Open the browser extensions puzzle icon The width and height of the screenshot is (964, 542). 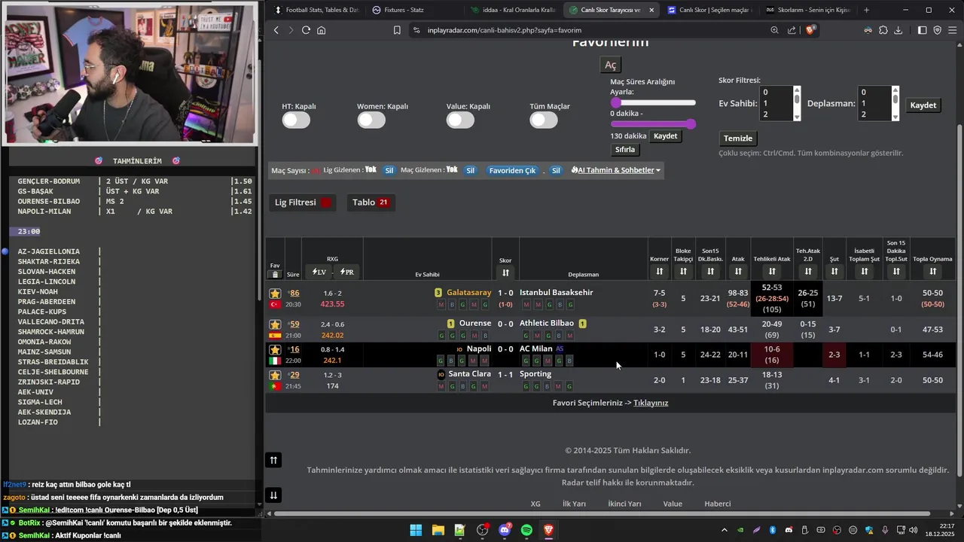point(883,30)
